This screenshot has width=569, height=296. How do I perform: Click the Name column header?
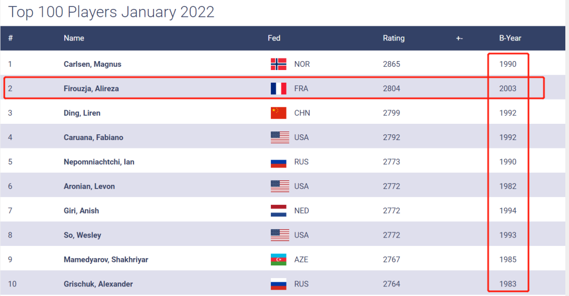[74, 38]
